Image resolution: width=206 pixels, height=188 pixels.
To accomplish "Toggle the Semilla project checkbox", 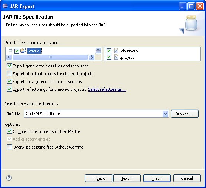I will click(x=17, y=51).
